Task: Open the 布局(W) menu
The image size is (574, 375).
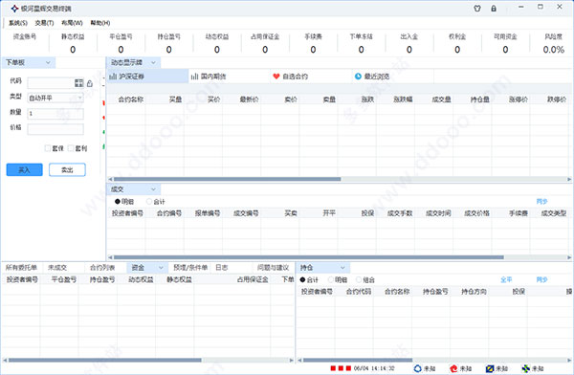Action: click(x=72, y=23)
